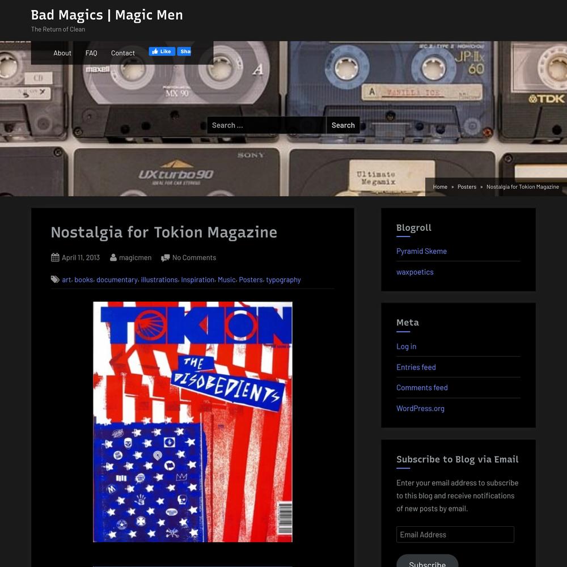
Task: Click the Facebook Share button
Action: click(184, 52)
